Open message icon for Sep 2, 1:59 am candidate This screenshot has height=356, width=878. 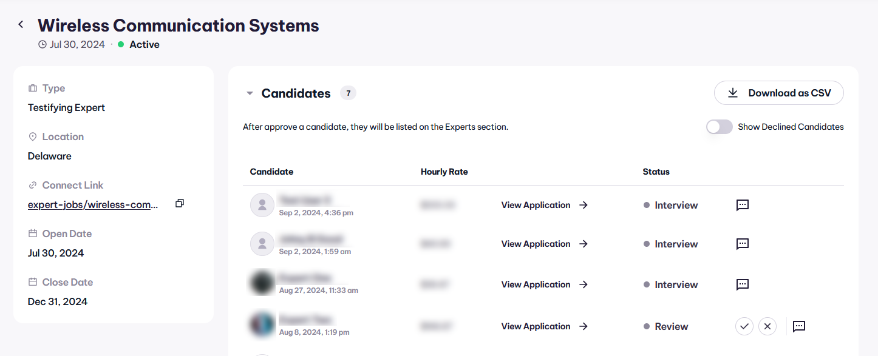tap(742, 244)
